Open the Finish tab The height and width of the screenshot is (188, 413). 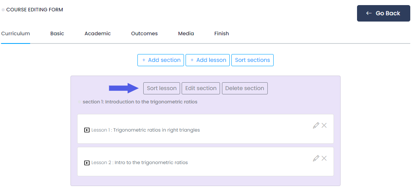coord(222,34)
